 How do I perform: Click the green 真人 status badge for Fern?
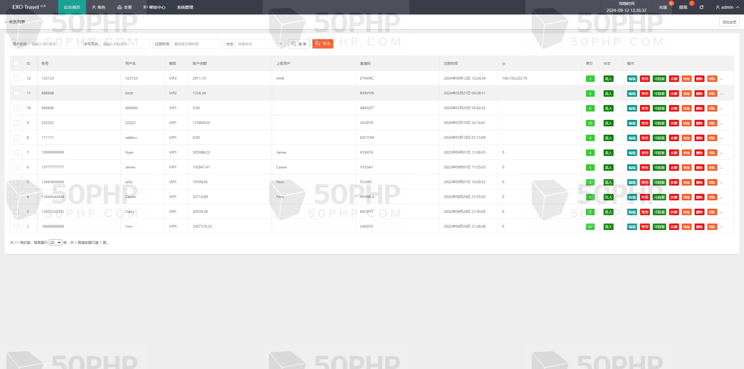pos(608,227)
